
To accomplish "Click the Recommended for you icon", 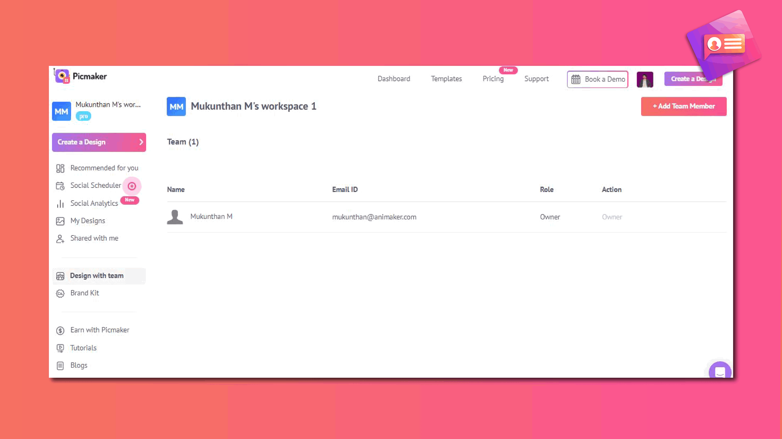I will tap(60, 168).
